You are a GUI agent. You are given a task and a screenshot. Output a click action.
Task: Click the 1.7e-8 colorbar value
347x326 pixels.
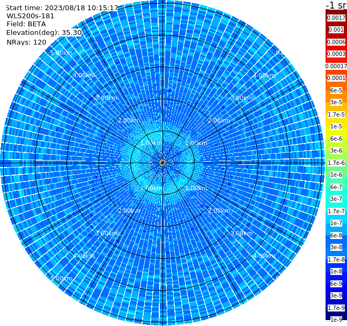336,259
